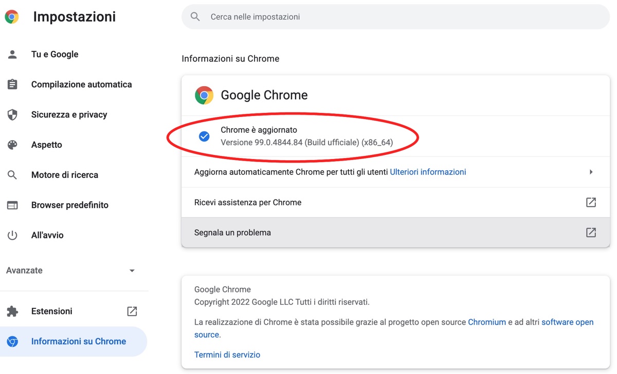Expand the automatic update row arrow

[x=591, y=172]
